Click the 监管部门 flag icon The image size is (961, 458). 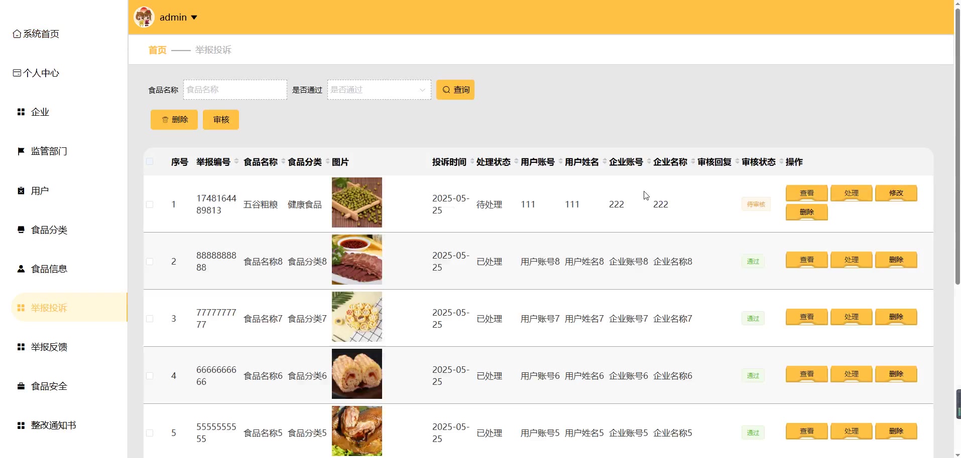pos(21,151)
